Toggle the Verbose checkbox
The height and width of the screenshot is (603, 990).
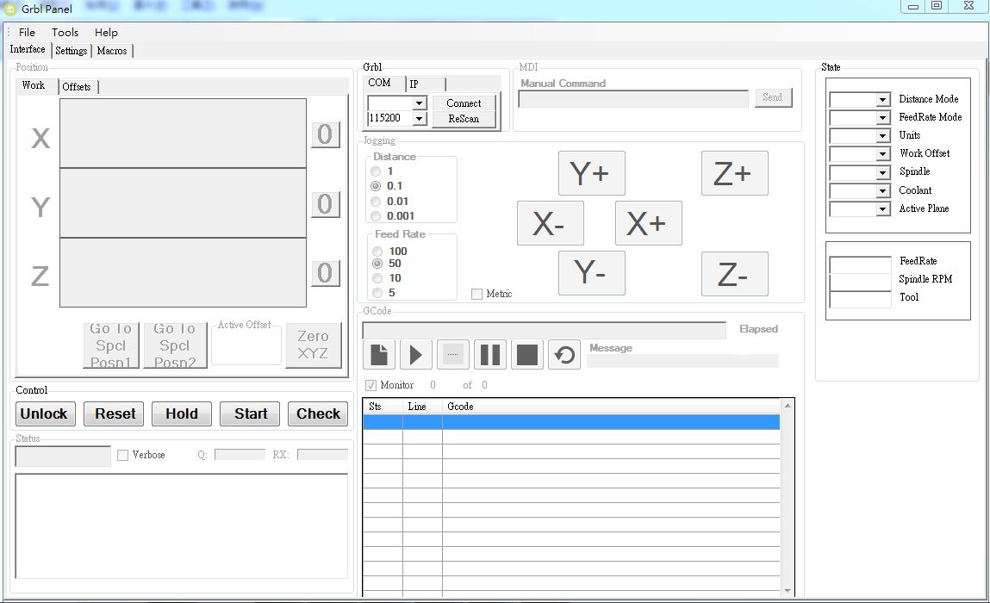click(122, 455)
